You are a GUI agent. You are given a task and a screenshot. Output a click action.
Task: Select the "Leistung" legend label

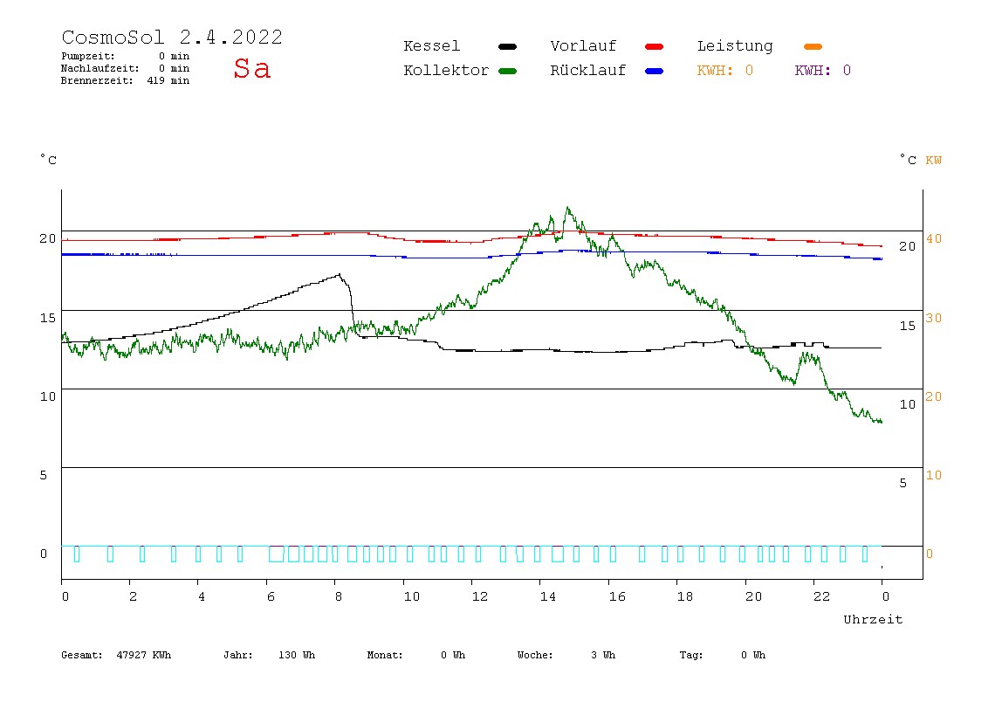735,46
